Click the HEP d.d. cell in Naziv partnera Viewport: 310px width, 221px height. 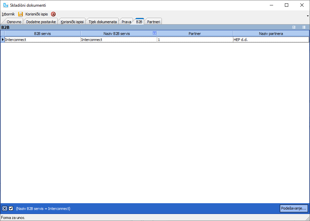pos(271,40)
